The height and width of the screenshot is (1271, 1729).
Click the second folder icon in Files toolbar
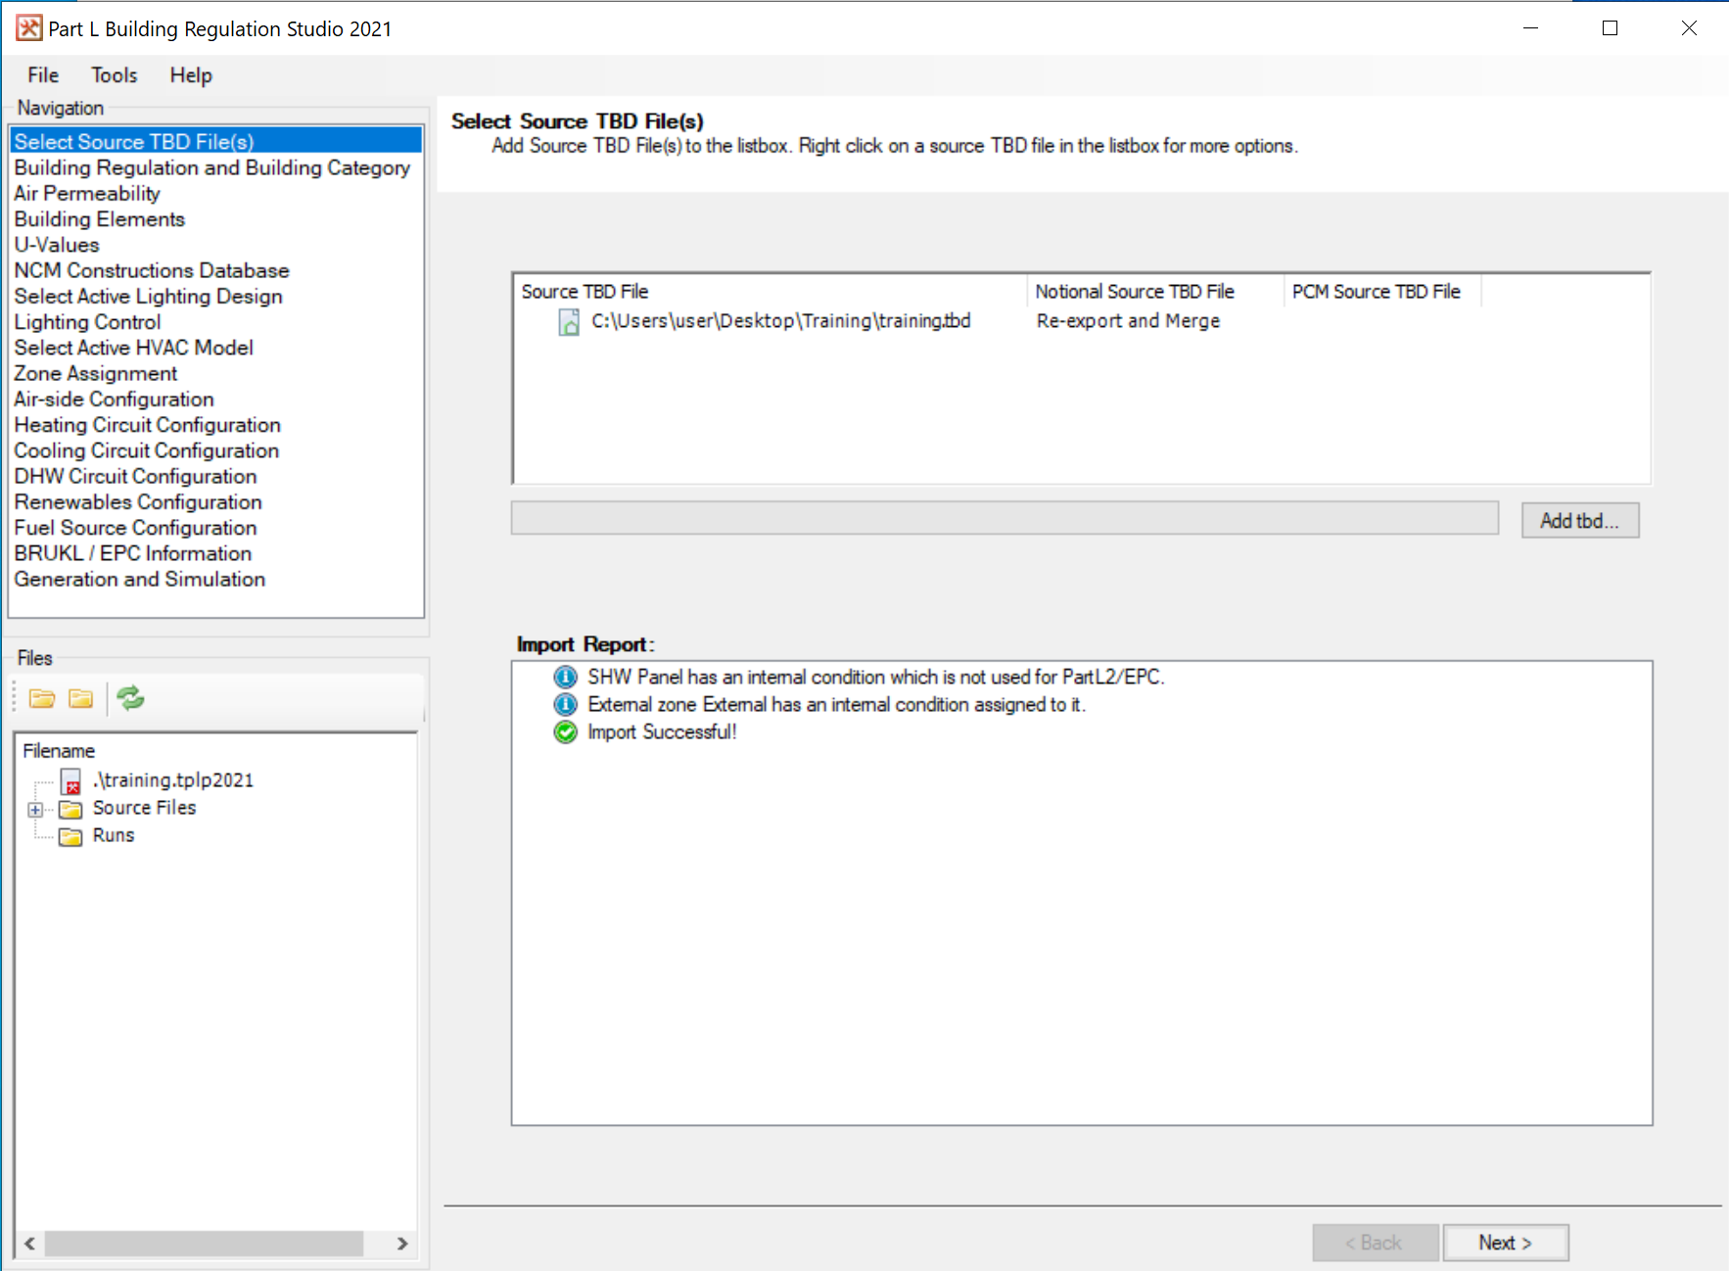[x=81, y=698]
